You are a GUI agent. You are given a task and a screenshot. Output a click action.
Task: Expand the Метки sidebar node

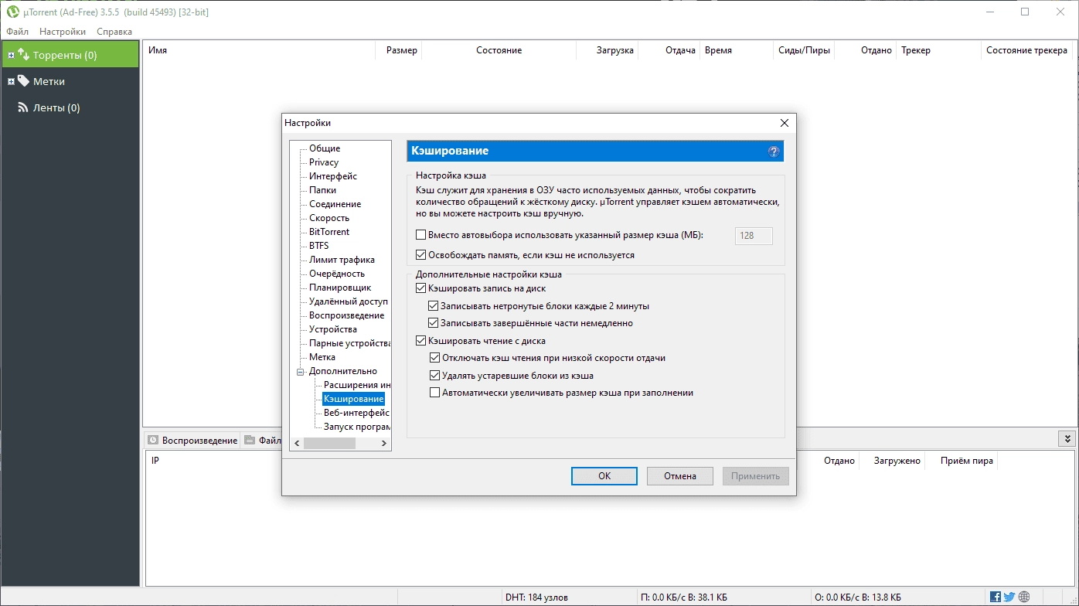[x=11, y=81]
